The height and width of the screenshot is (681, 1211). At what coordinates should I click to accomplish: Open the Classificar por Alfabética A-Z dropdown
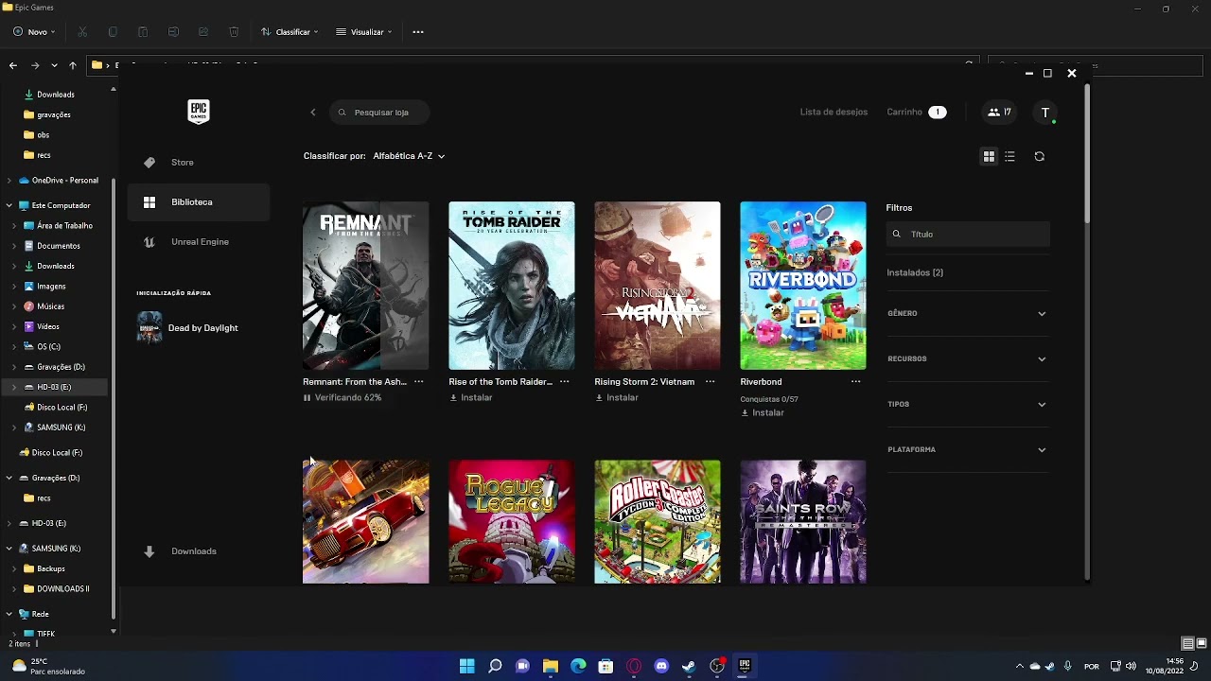(409, 156)
